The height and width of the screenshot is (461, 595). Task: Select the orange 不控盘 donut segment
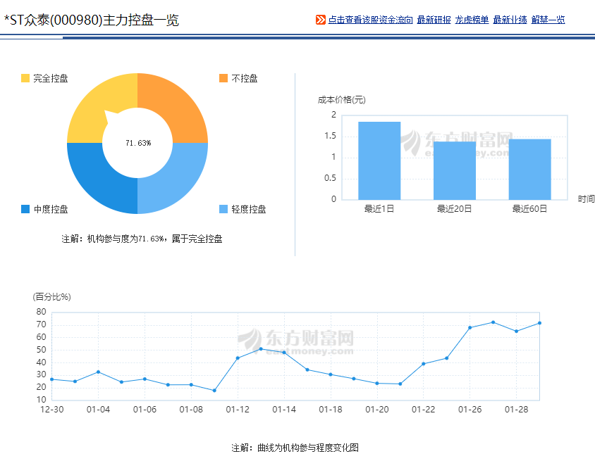pyautogui.click(x=175, y=106)
